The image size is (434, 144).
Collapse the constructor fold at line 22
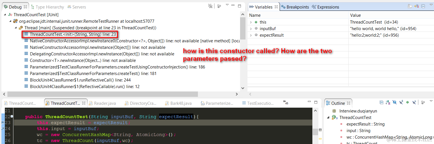[12, 116]
